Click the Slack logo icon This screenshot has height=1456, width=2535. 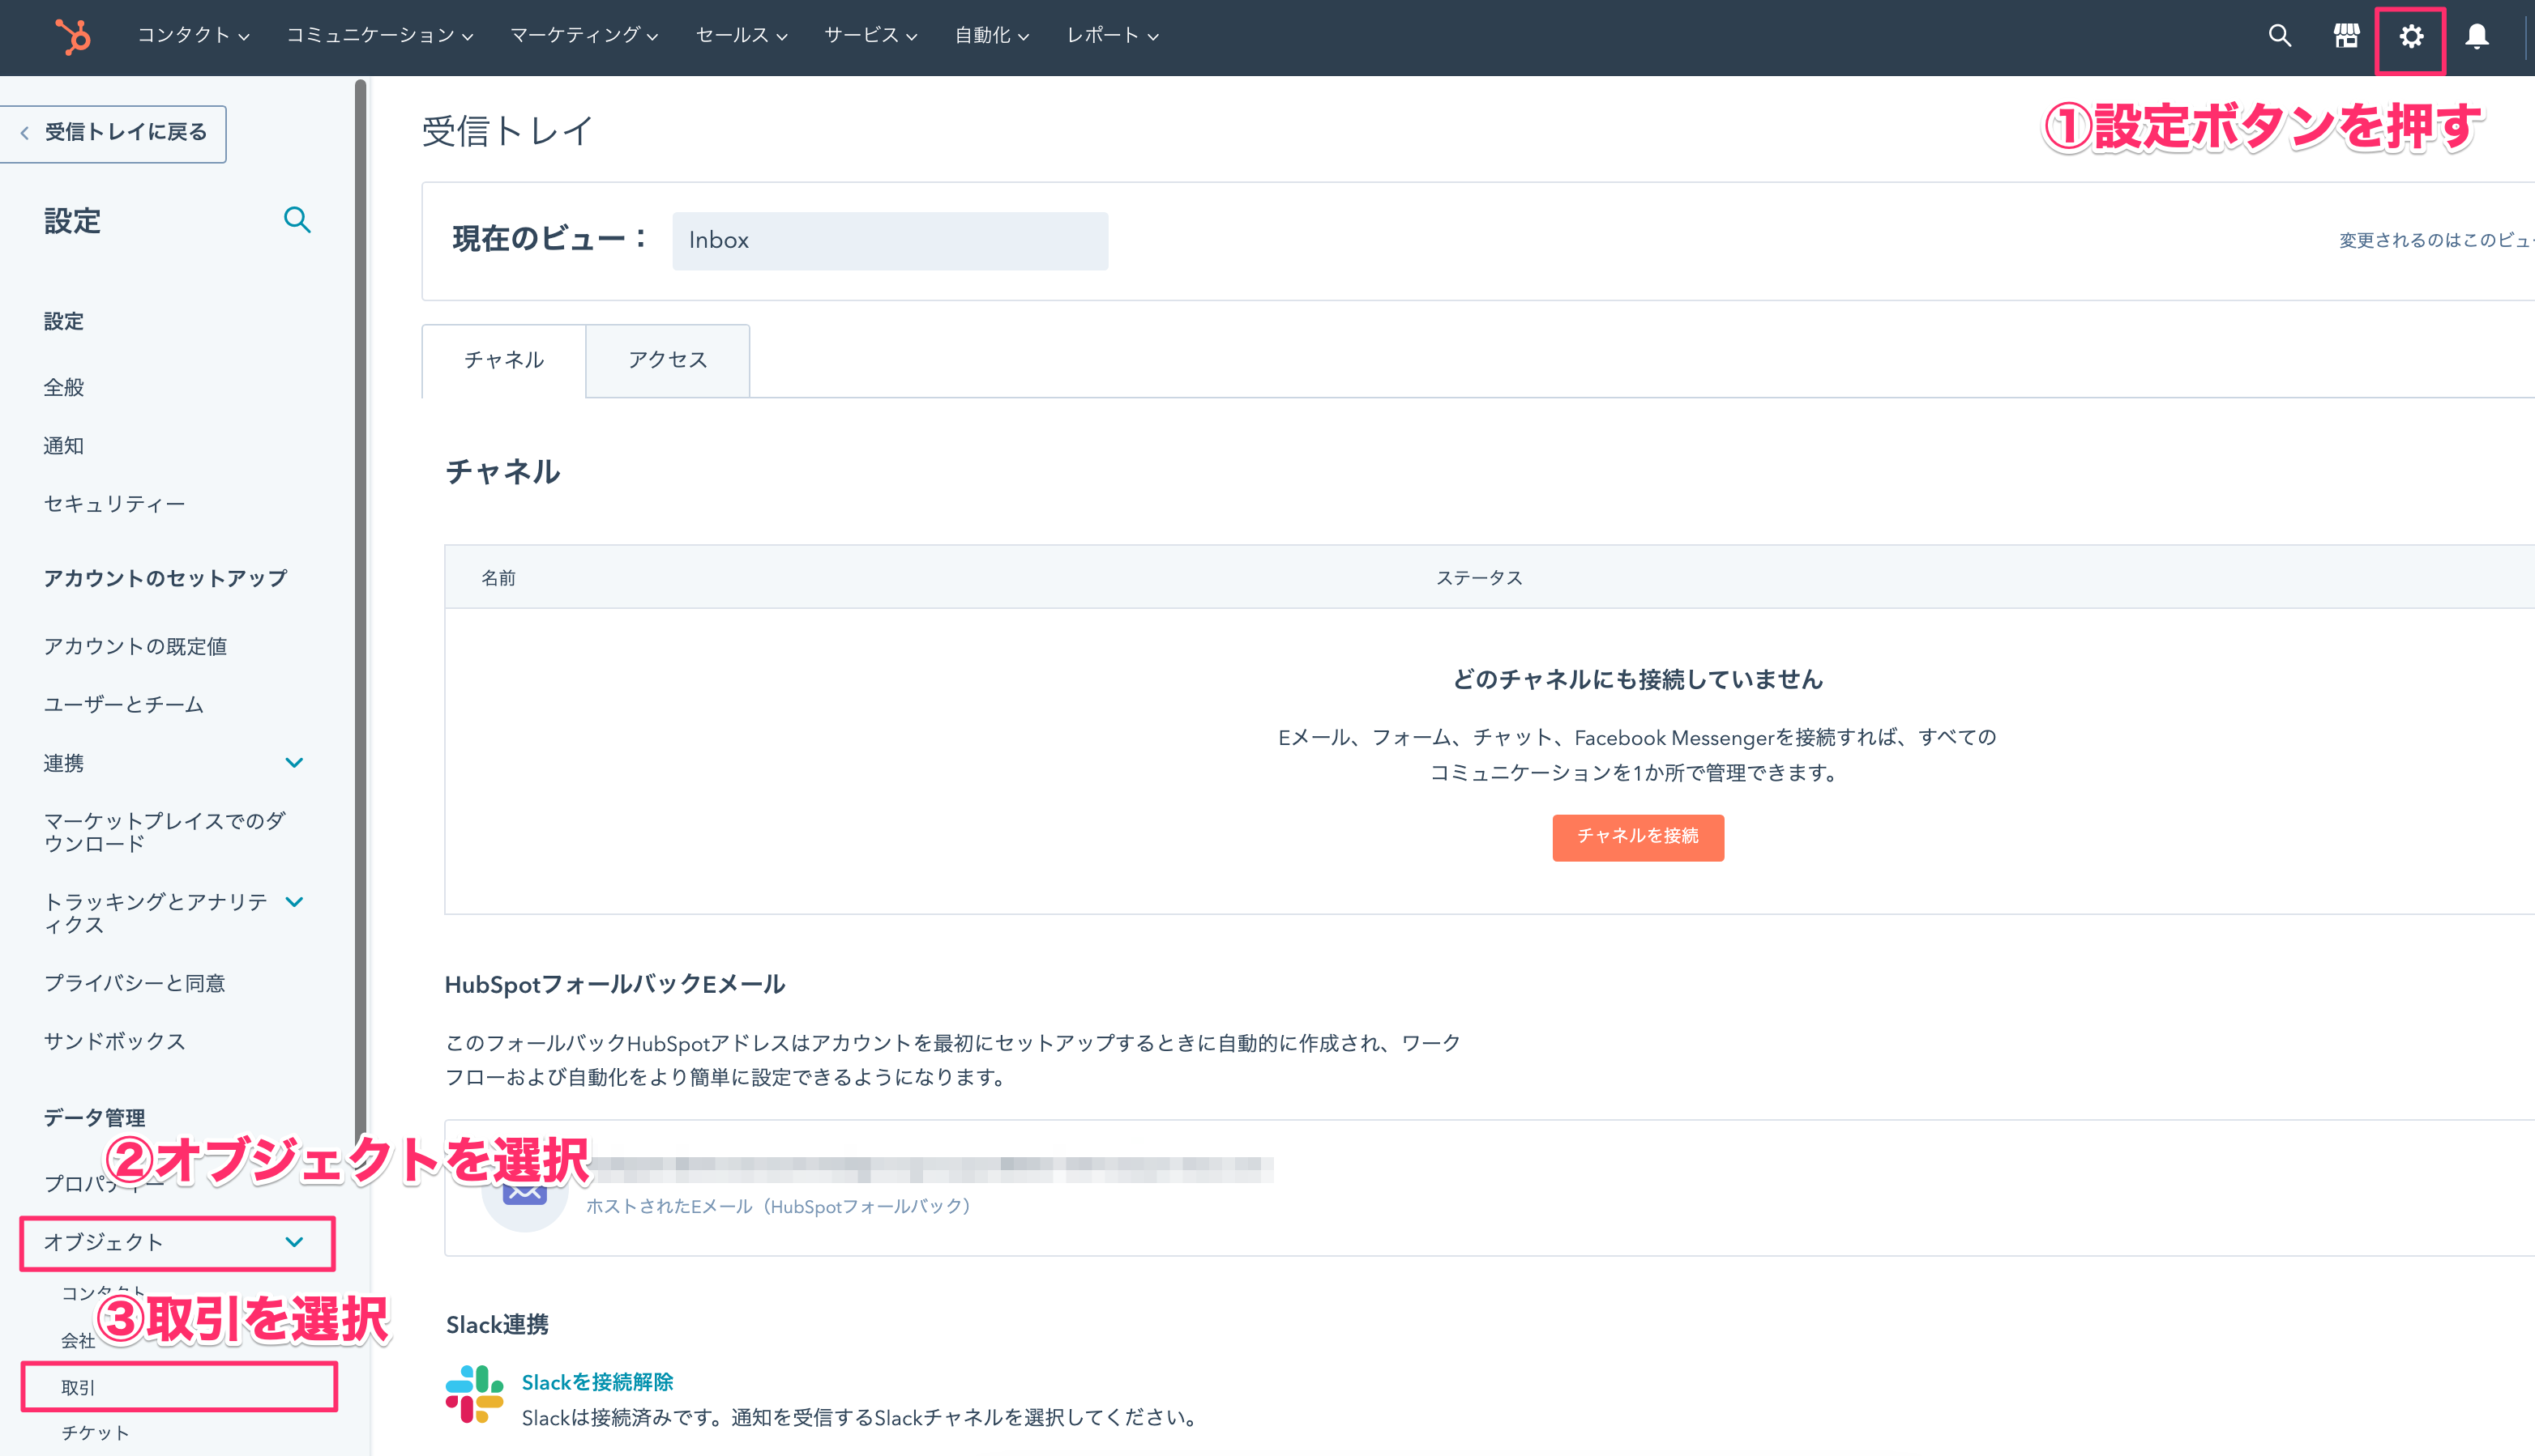474,1394
